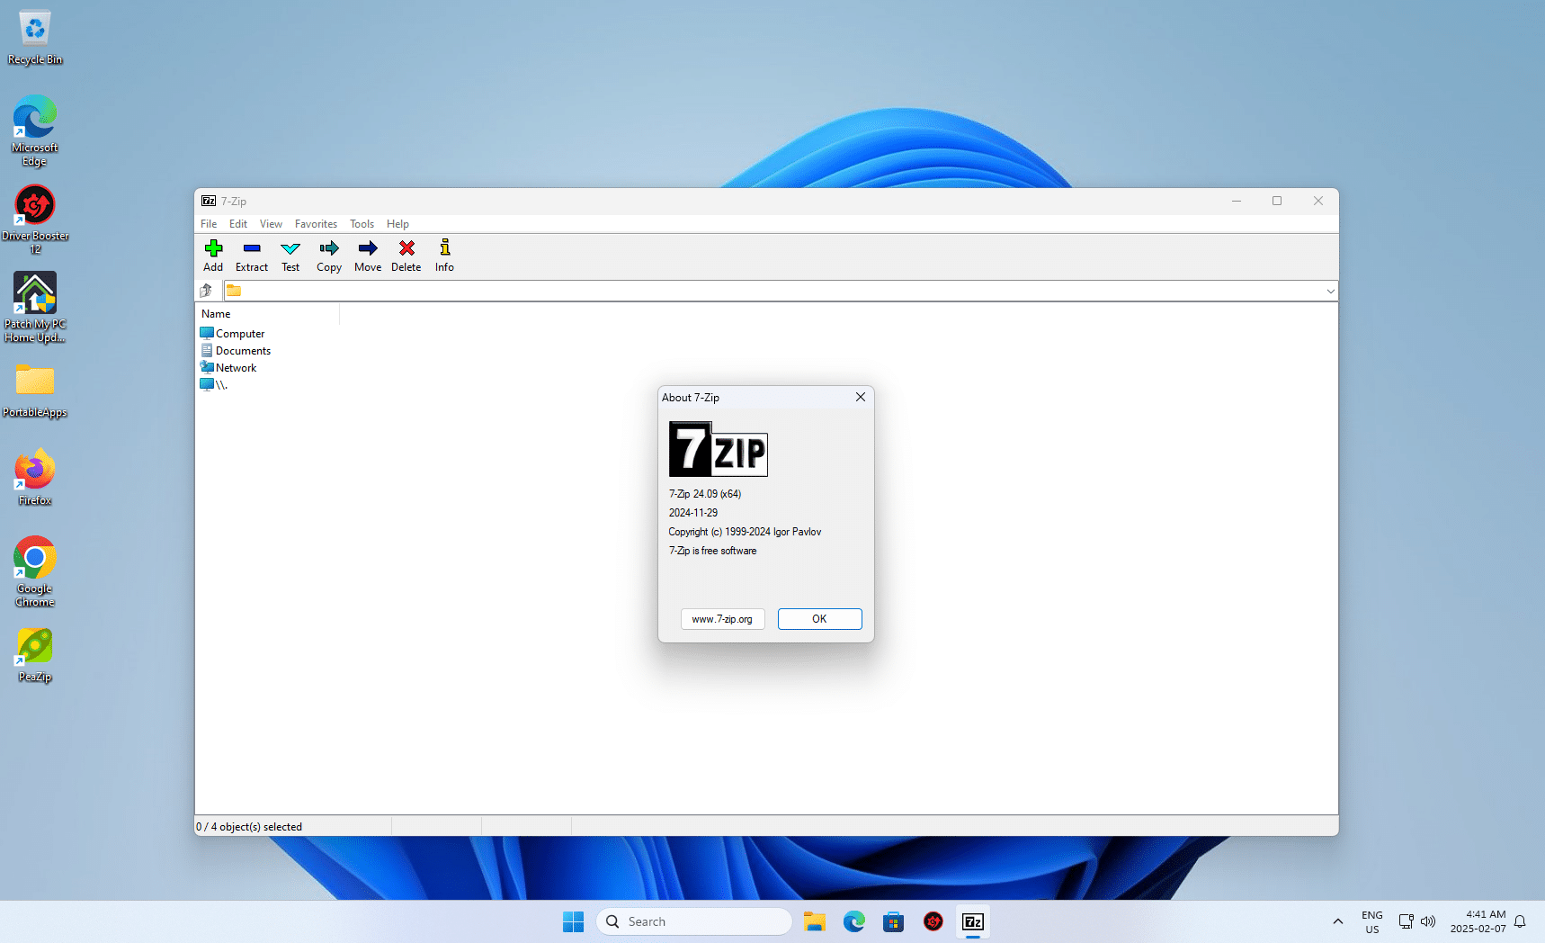The height and width of the screenshot is (943, 1545).
Task: Expand the address bar dropdown arrow
Action: [x=1330, y=291]
